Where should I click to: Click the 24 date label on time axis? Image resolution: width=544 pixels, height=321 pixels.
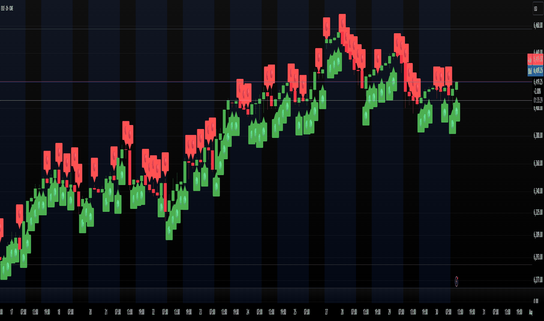pyautogui.click(x=247, y=312)
